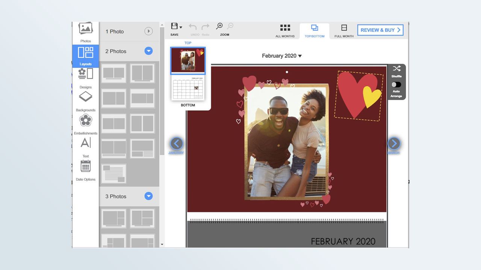Select the Designs sidebar icon
Viewport: 481px width, 270px height.
click(x=85, y=73)
